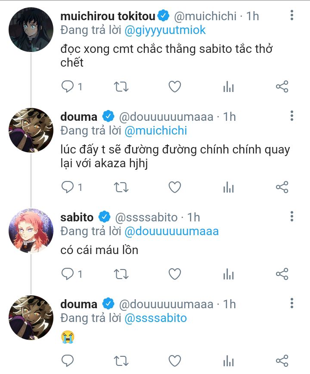Retweet douma's tweet about akaza
The image size is (310, 374).
(121, 187)
